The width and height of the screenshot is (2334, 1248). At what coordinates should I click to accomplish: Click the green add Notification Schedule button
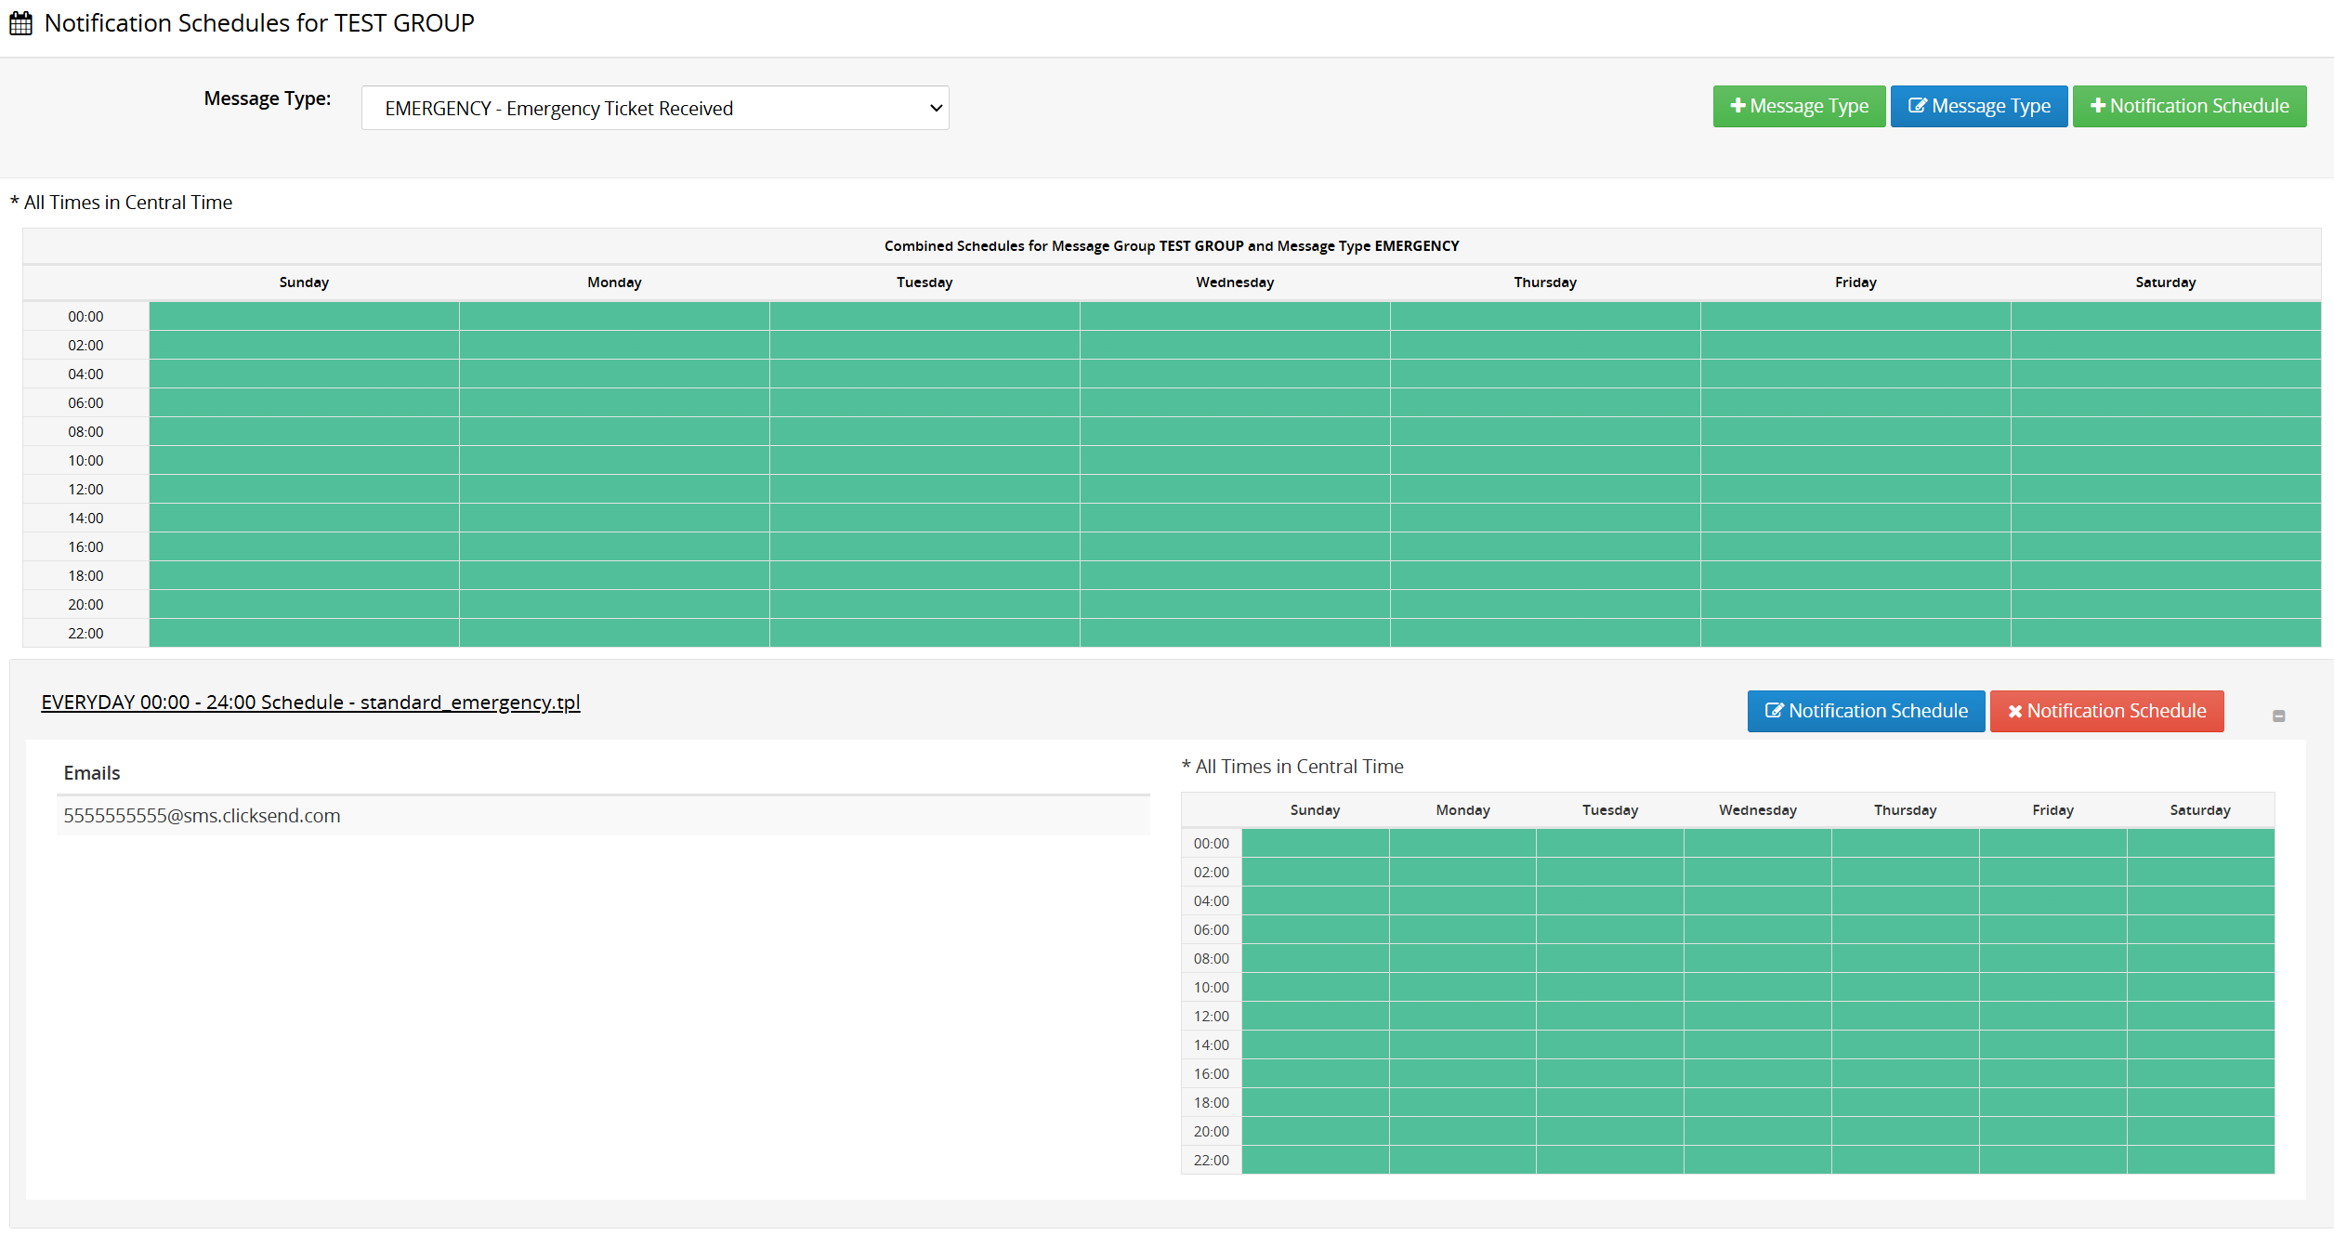pyautogui.click(x=2189, y=106)
